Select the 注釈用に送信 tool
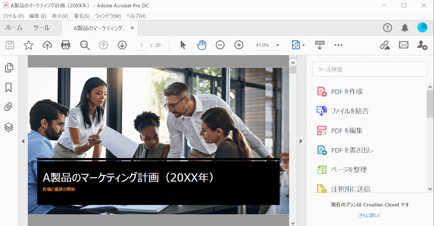Image resolution: width=434 pixels, height=226 pixels. [x=344, y=189]
